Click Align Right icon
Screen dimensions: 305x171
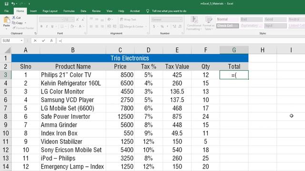tap(102, 27)
